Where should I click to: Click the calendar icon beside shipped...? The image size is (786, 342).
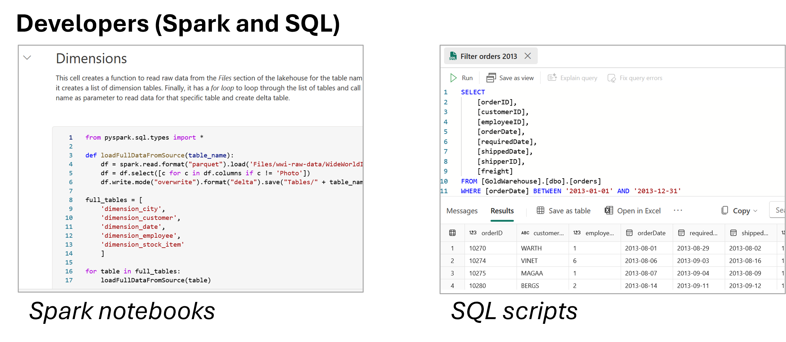[733, 233]
